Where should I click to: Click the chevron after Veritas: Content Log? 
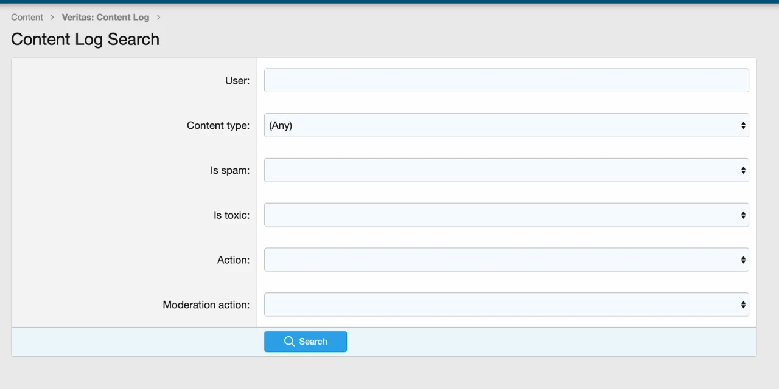pyautogui.click(x=158, y=17)
